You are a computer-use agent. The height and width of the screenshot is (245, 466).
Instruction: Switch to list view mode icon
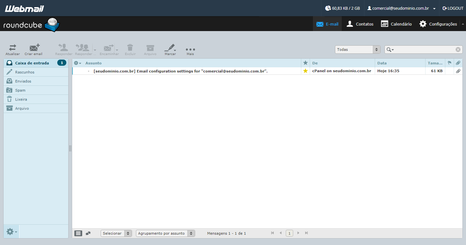pos(78,233)
